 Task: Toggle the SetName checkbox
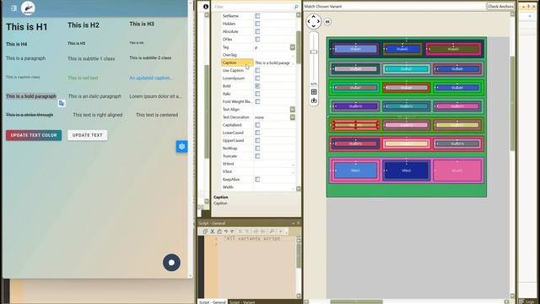point(257,16)
